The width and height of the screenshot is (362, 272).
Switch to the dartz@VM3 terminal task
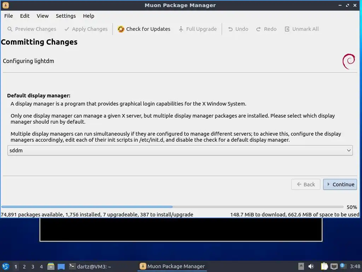(90, 266)
